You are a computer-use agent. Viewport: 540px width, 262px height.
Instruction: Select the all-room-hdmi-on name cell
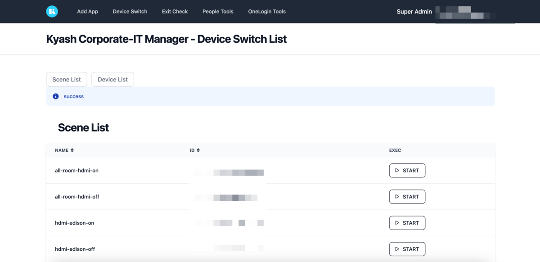[76, 171]
